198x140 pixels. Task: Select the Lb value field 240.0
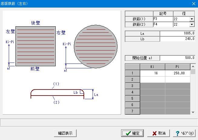coord(177,39)
